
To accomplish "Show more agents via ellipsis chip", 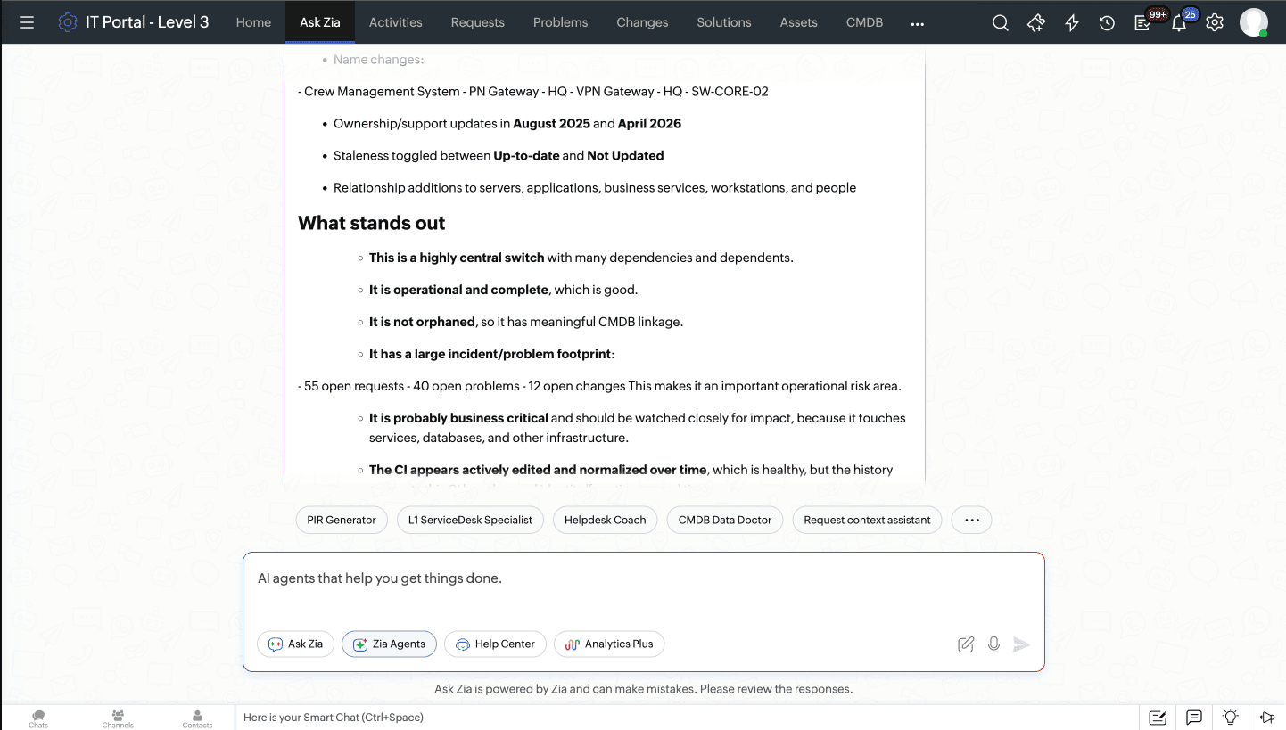I will (972, 520).
